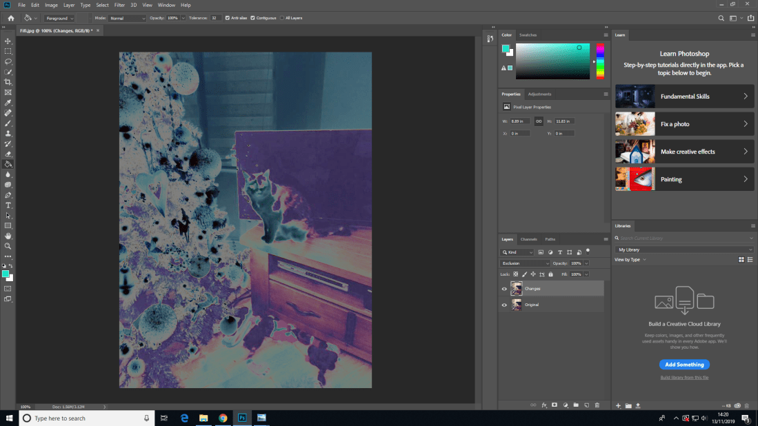Create a new layer with the new layer icon
This screenshot has height=426, width=758.
coord(587,405)
